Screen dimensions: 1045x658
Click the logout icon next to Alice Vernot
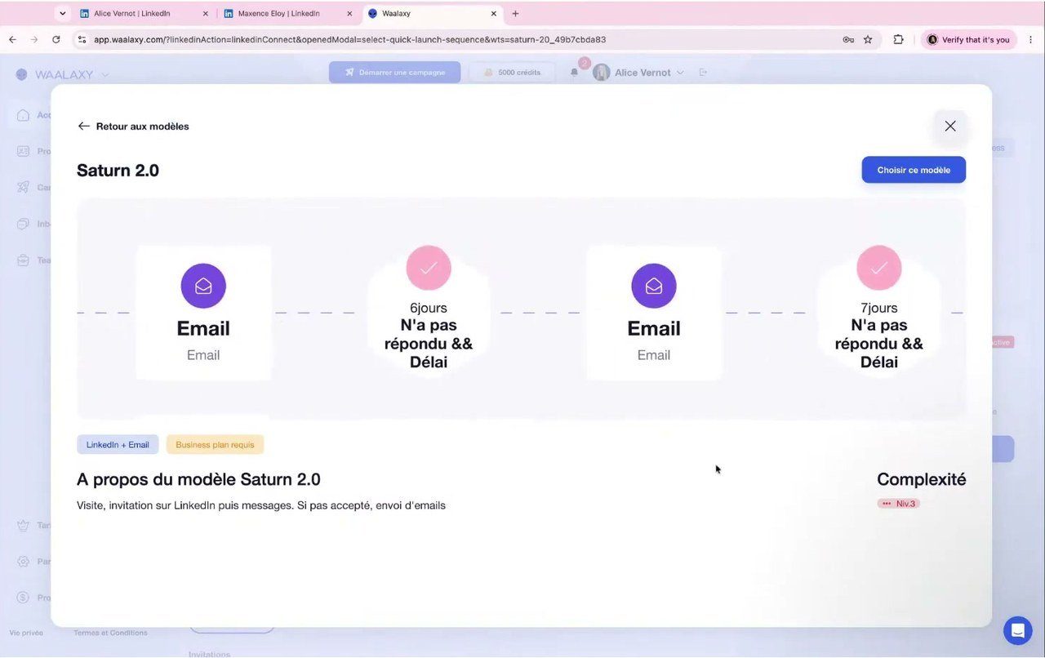703,73
